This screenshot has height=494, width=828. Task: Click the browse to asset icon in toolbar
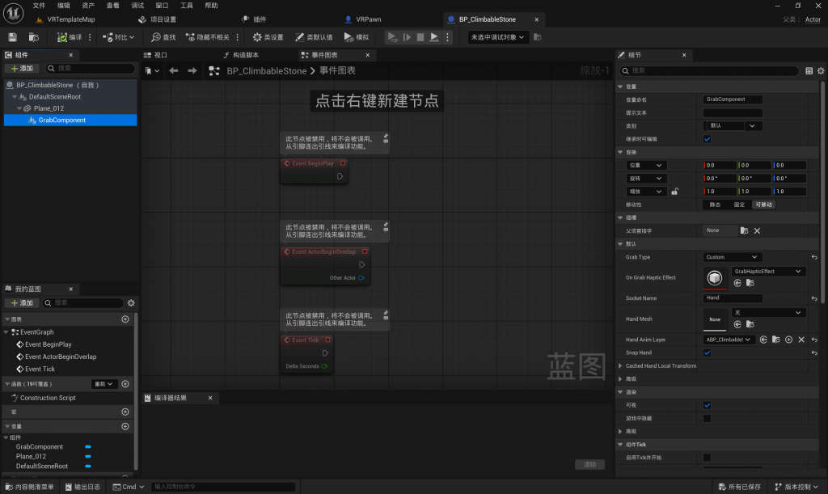34,37
